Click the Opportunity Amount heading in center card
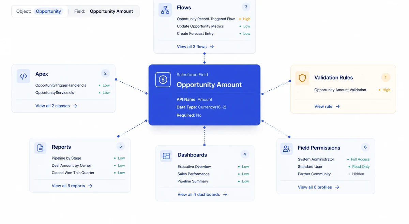The height and width of the screenshot is (224, 409). (x=209, y=85)
